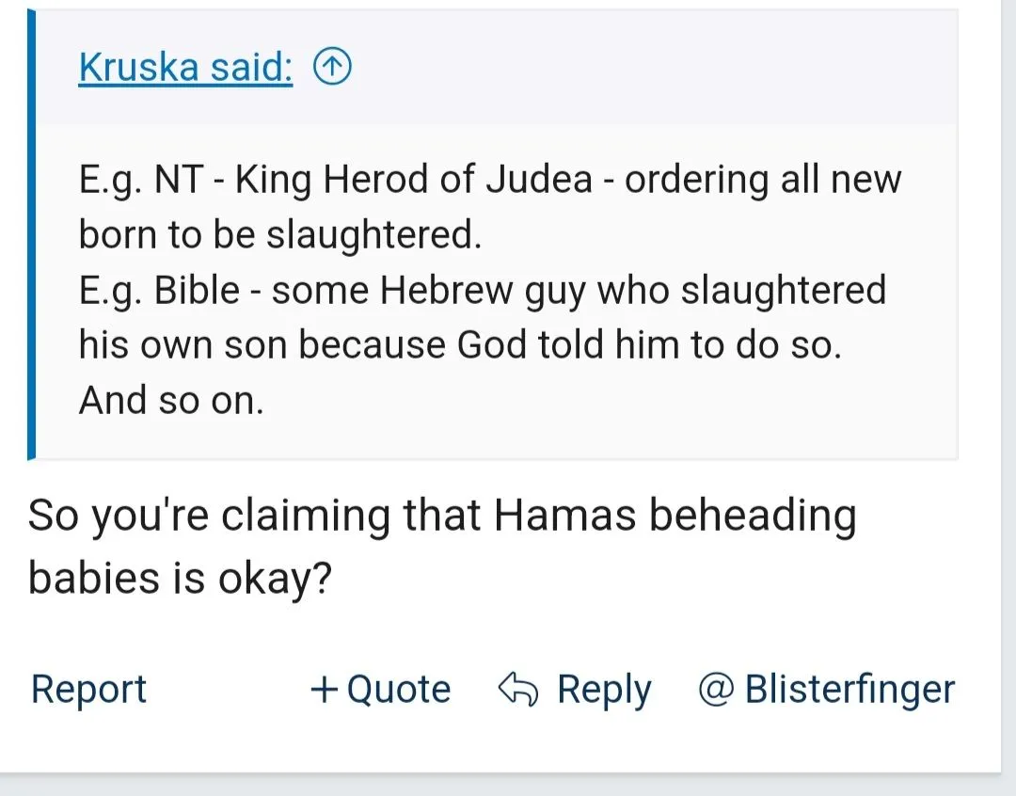Image resolution: width=1016 pixels, height=796 pixels.
Task: Click the blue left border of quote
Action: click(x=32, y=234)
